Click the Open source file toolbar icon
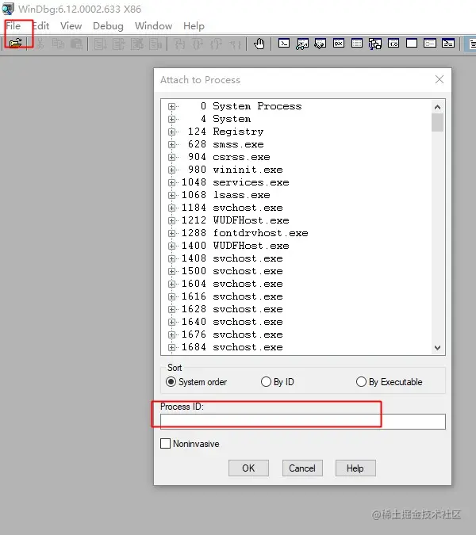This screenshot has width=476, height=535. pyautogui.click(x=15, y=44)
